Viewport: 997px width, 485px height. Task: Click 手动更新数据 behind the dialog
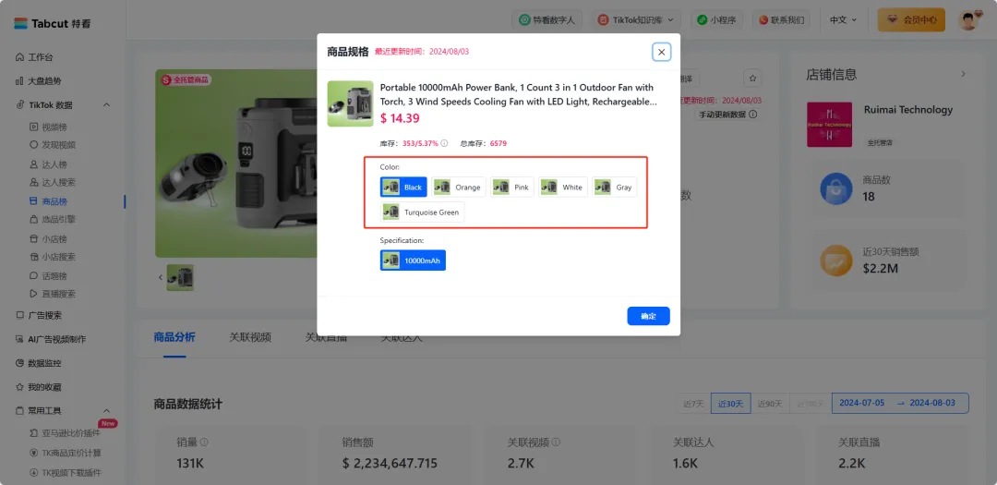pyautogui.click(x=727, y=115)
